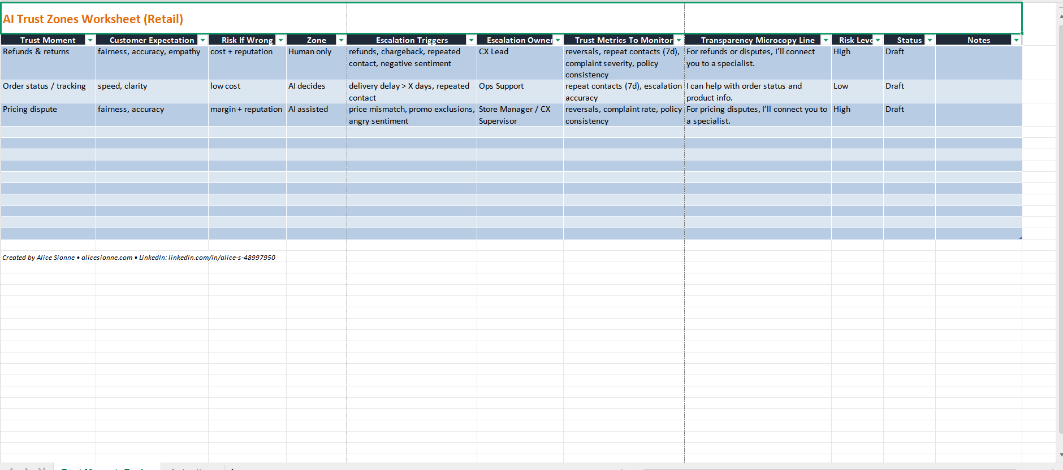Select the 'High' cell in Refunds row
The width and height of the screenshot is (1063, 470).
tap(857, 63)
